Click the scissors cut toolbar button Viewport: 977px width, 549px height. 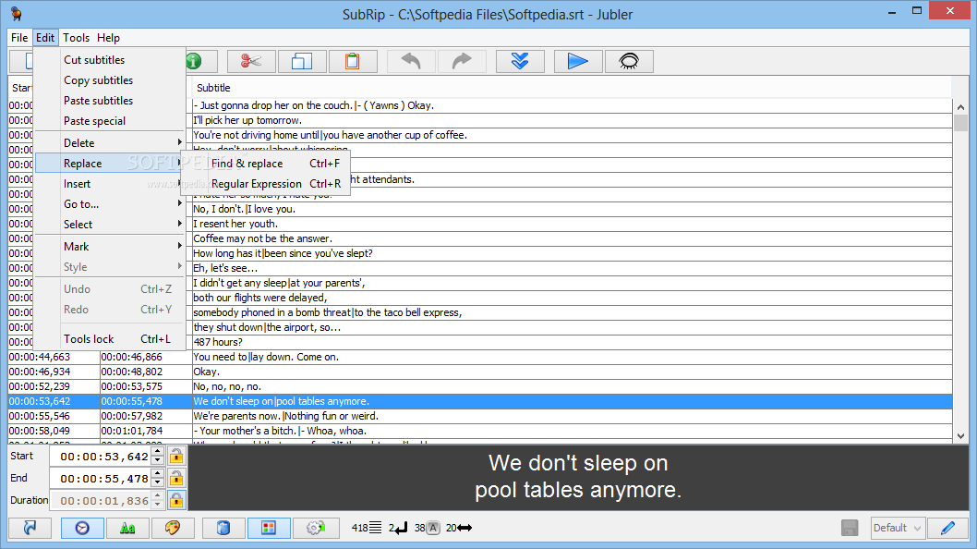click(251, 61)
